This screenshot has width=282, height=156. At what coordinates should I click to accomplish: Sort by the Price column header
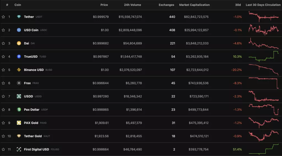[104, 5]
